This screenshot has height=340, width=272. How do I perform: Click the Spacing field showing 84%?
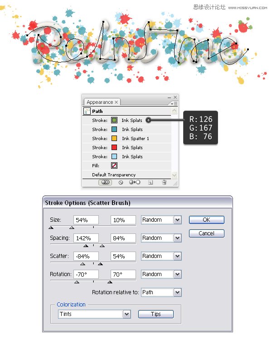pyautogui.click(x=123, y=238)
